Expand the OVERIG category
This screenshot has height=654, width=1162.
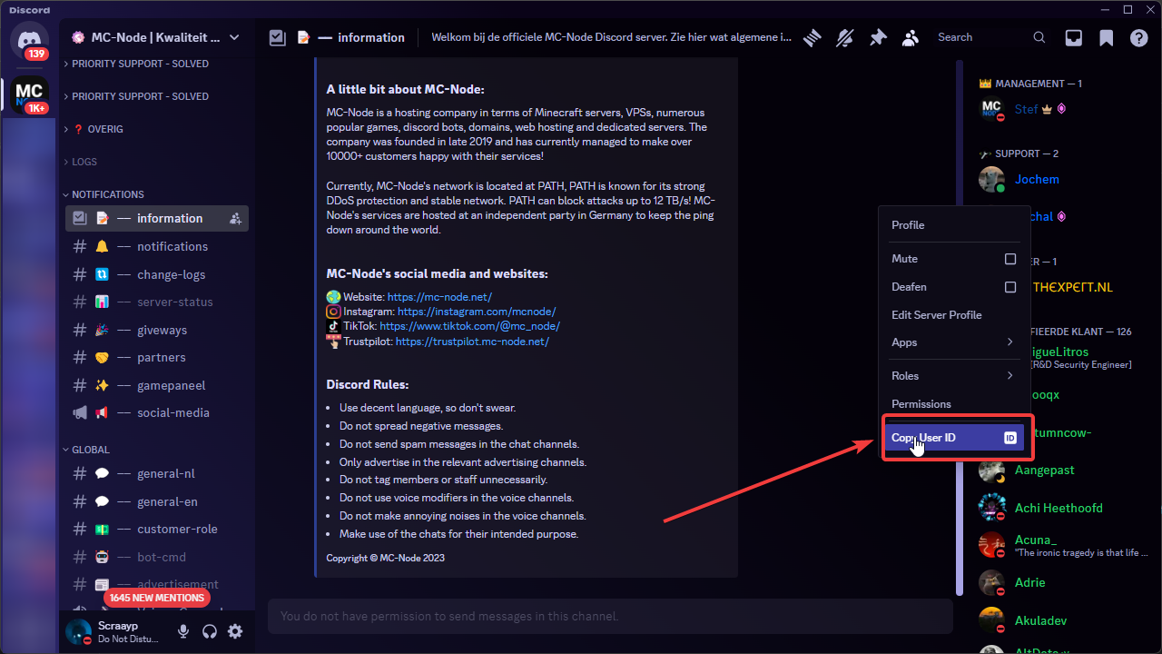coord(105,129)
